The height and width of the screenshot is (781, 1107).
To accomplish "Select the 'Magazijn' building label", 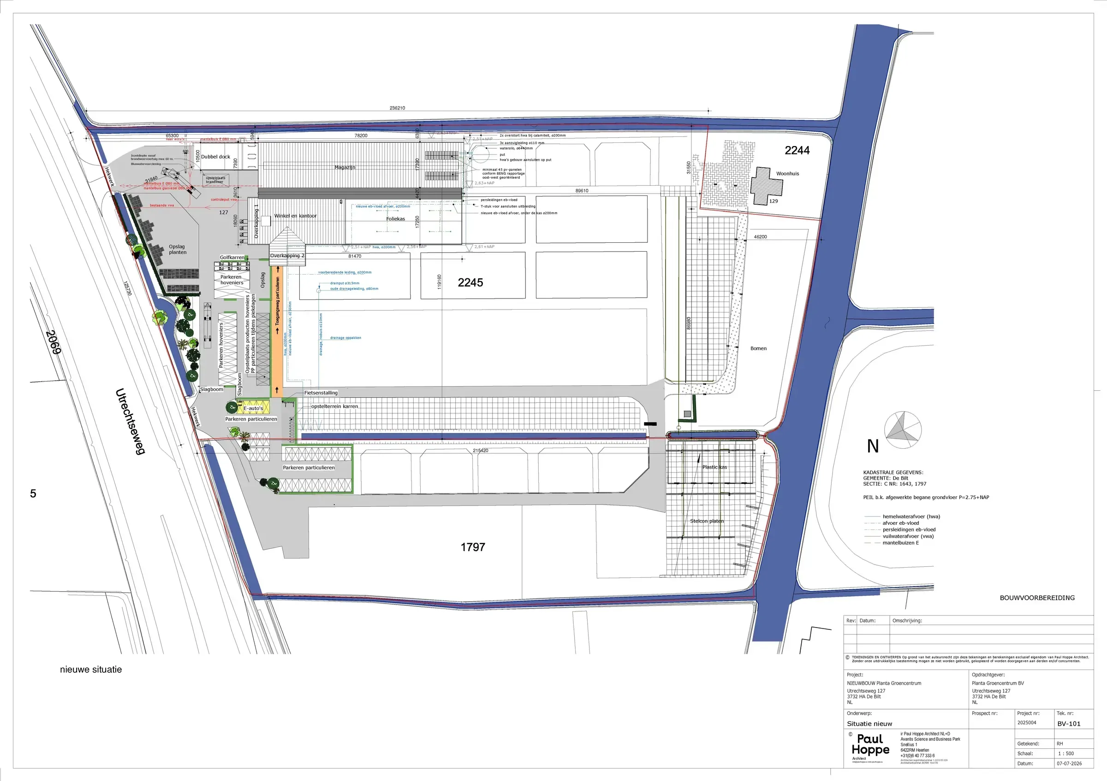I will pyautogui.click(x=345, y=167).
